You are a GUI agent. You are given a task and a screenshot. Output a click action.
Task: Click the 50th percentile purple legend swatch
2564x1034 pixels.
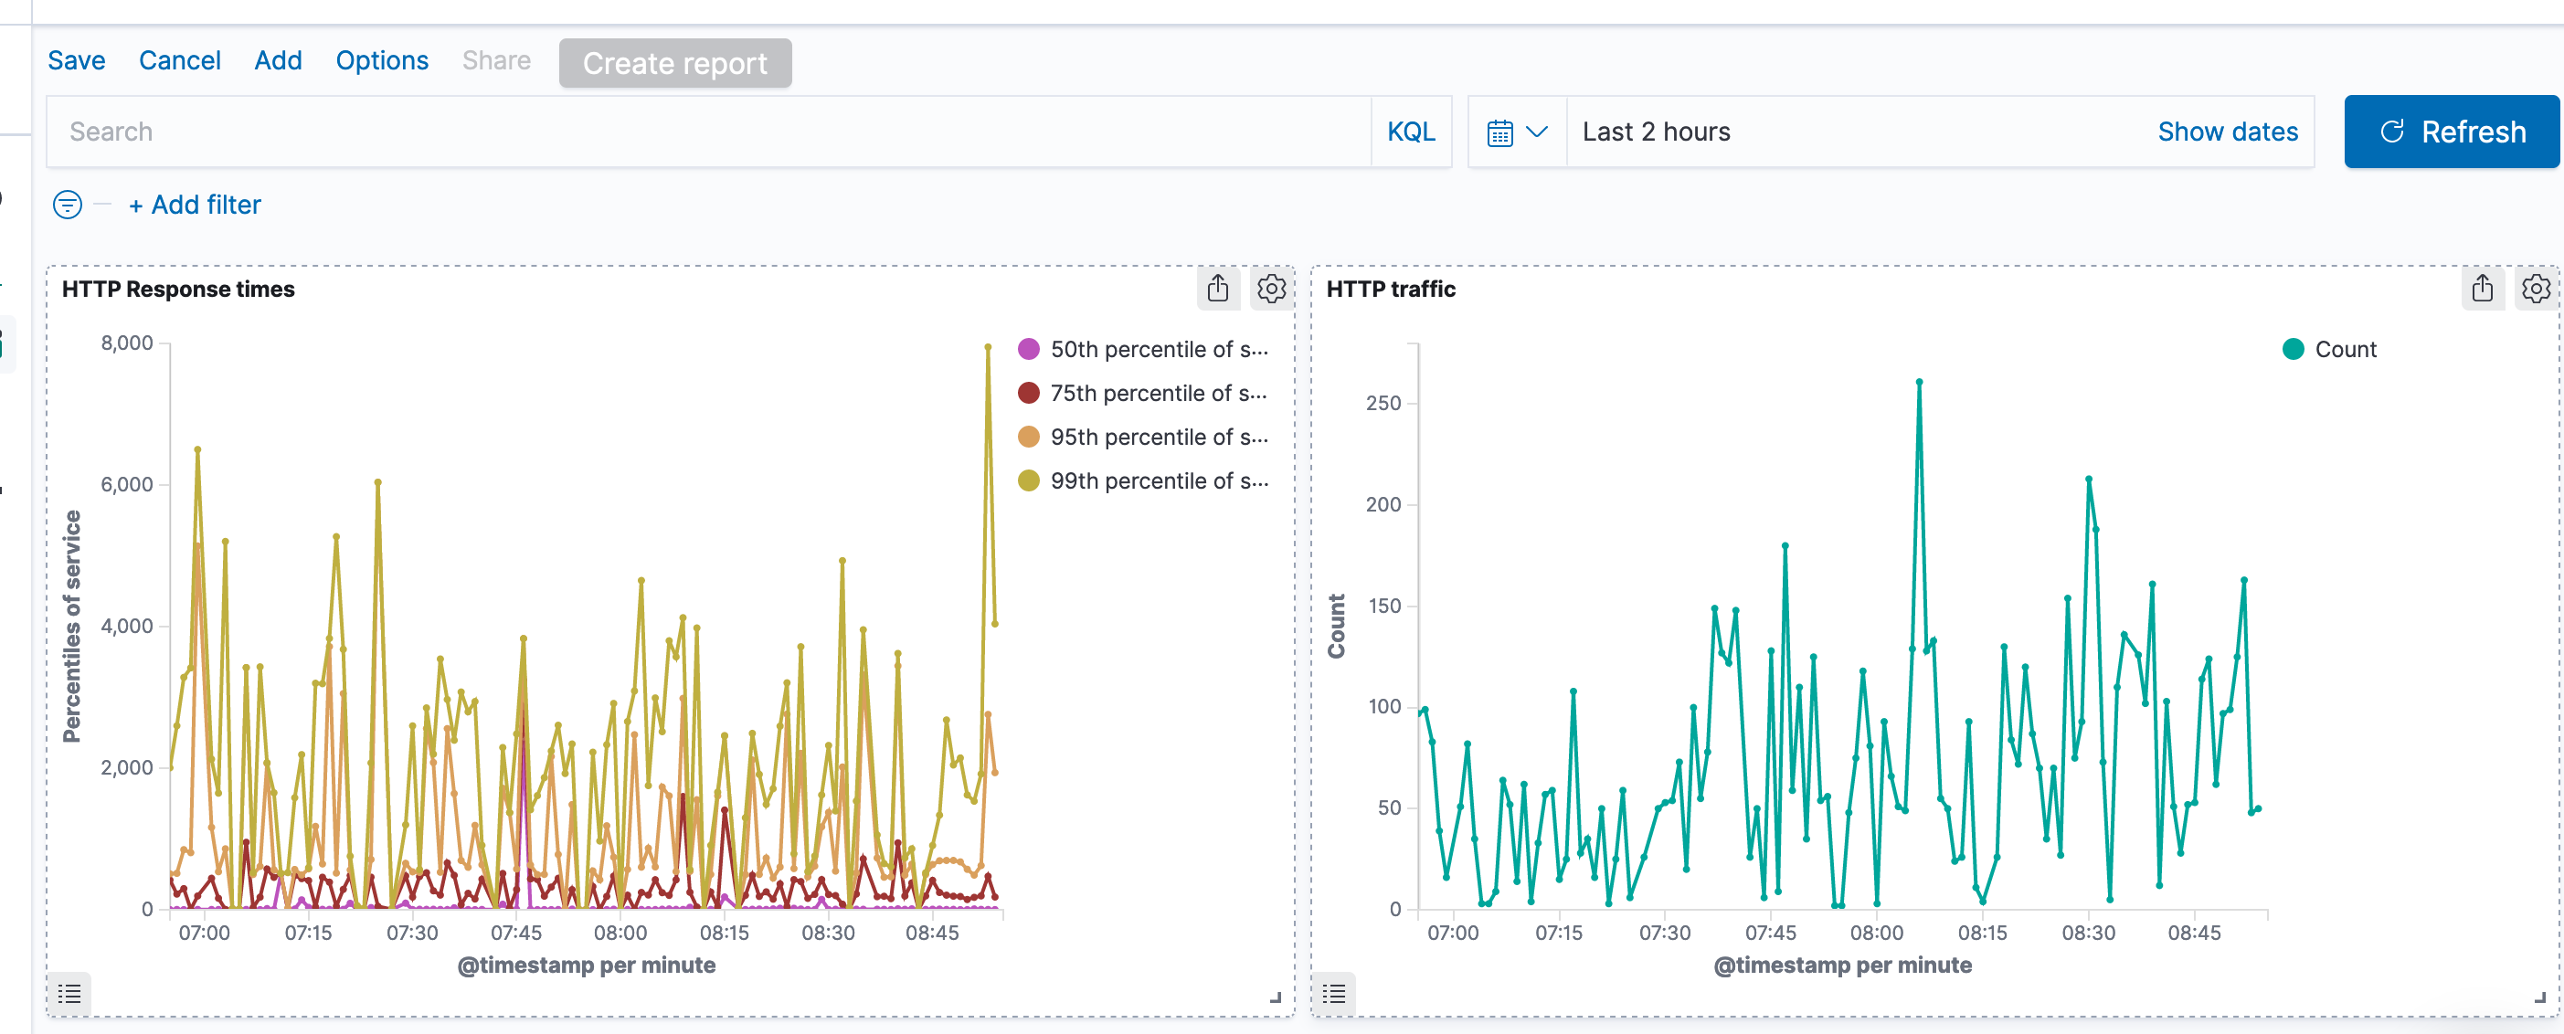tap(1029, 349)
